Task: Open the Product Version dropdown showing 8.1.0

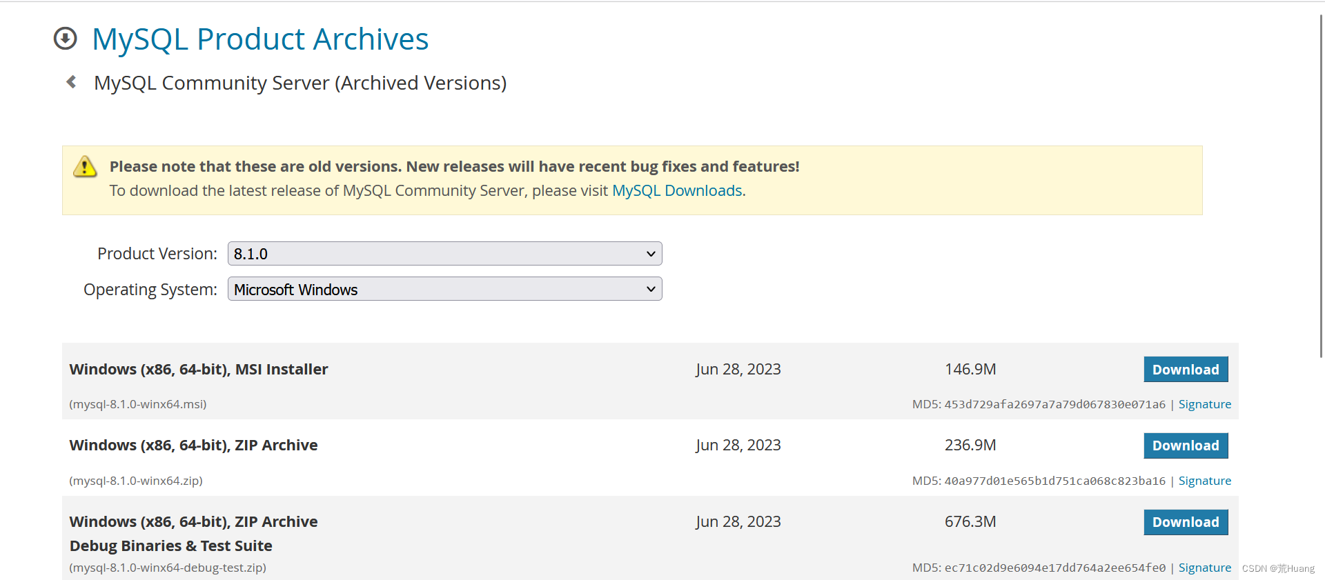Action: pos(444,254)
